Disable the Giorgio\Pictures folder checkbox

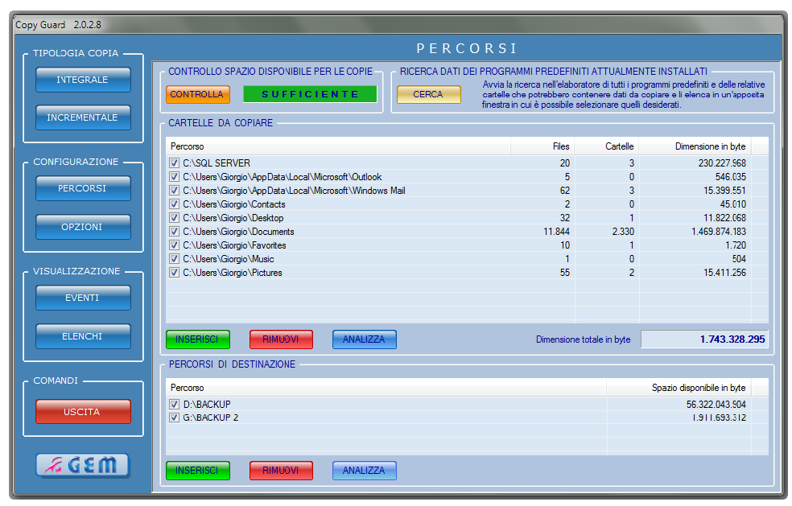(x=175, y=273)
